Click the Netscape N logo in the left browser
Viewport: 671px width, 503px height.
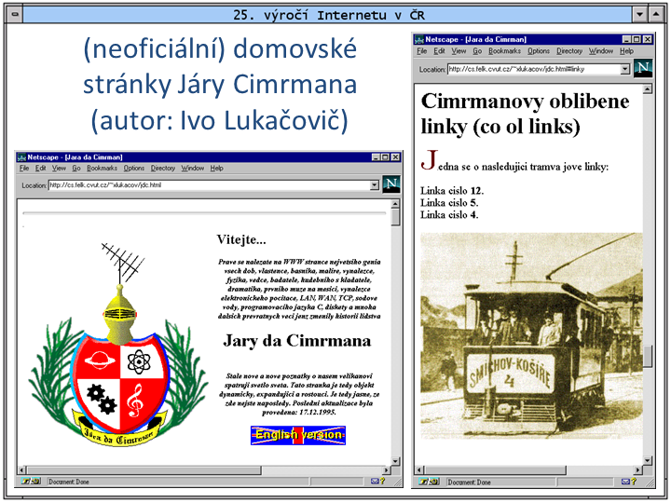click(x=391, y=184)
